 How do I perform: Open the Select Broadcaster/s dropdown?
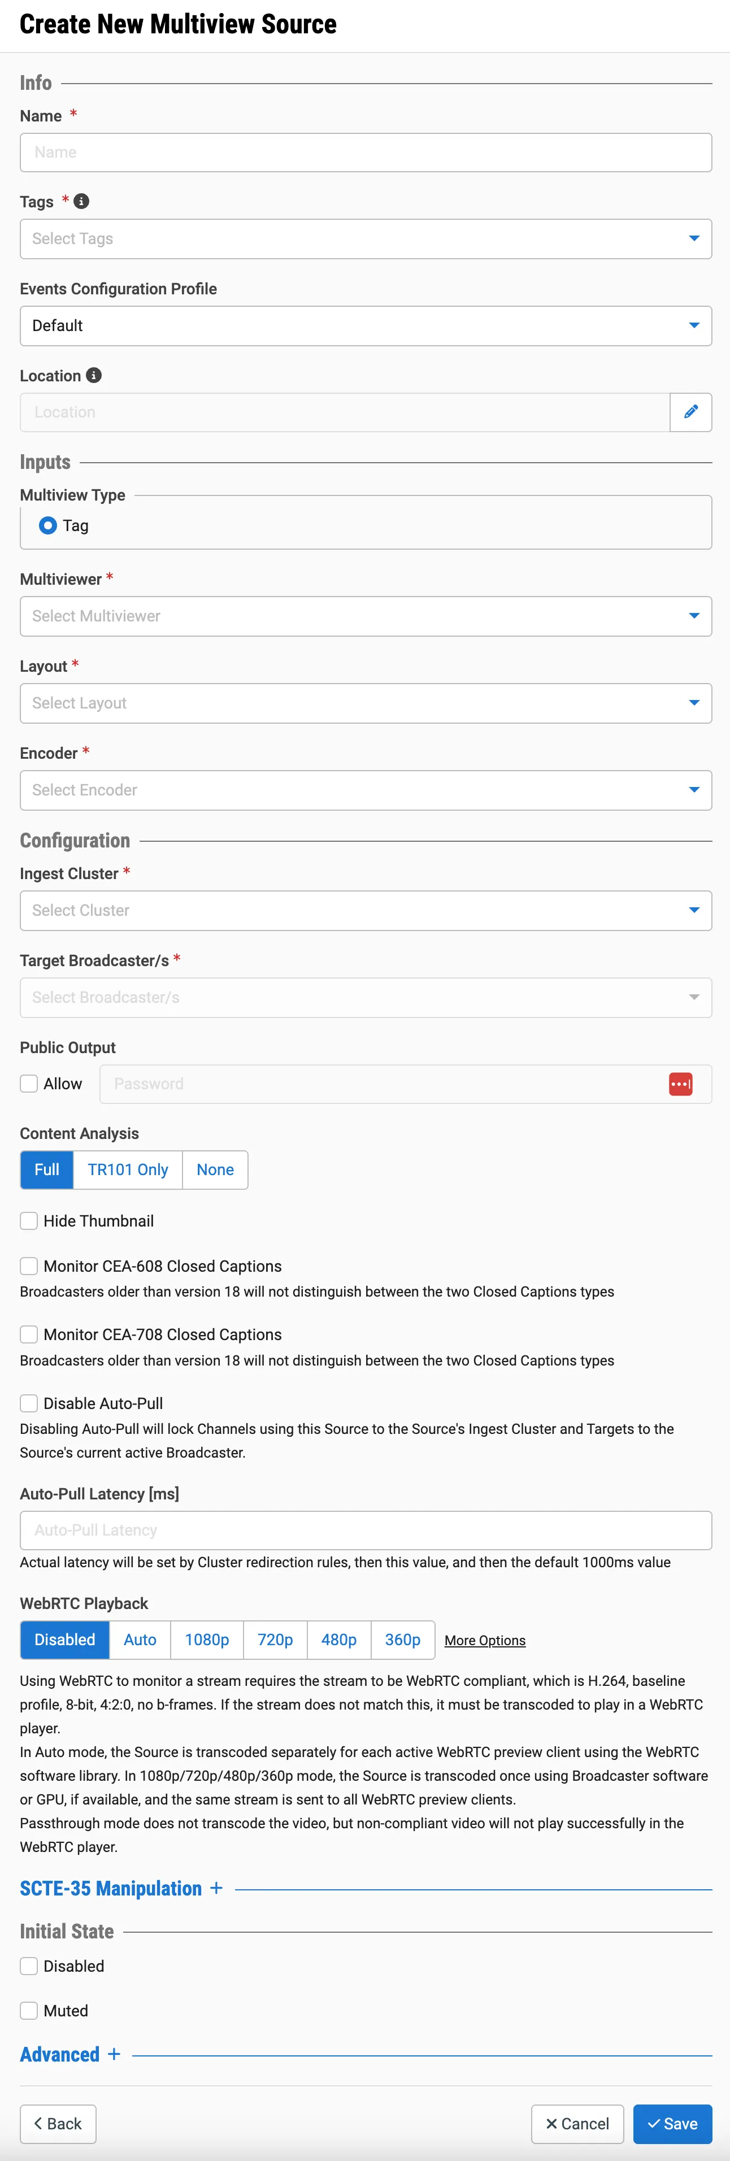coord(366,997)
